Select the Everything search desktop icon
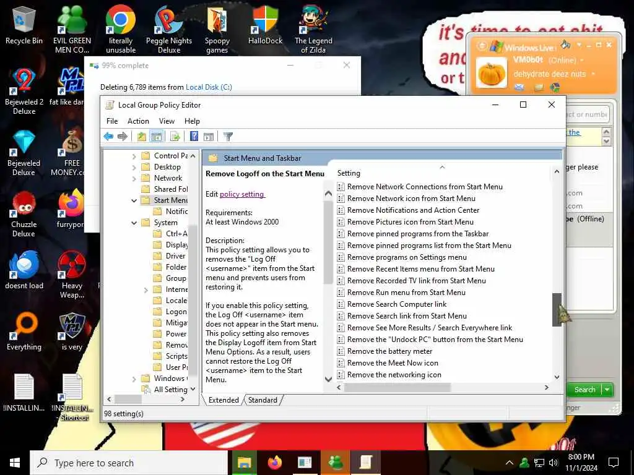Screen dimensions: 634x475 click(x=24, y=332)
